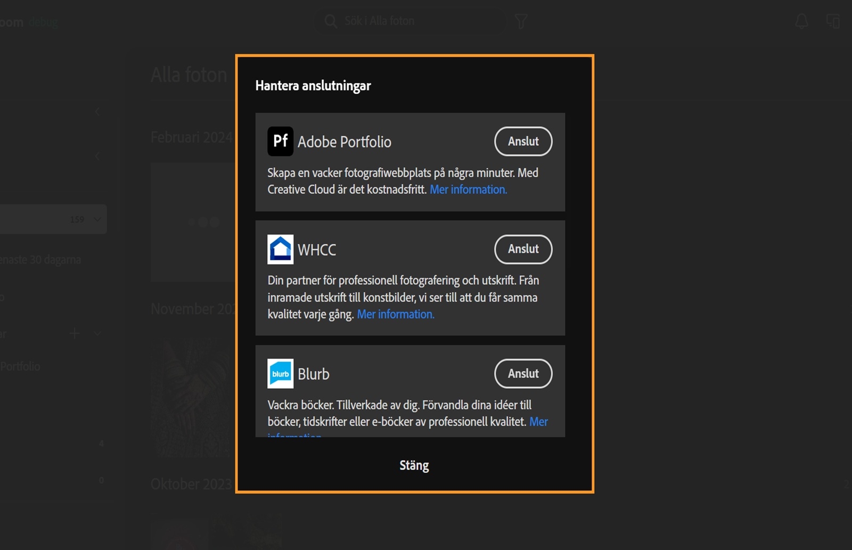Click the WHCC house logo icon
Screen dimensions: 852x550
click(280, 249)
